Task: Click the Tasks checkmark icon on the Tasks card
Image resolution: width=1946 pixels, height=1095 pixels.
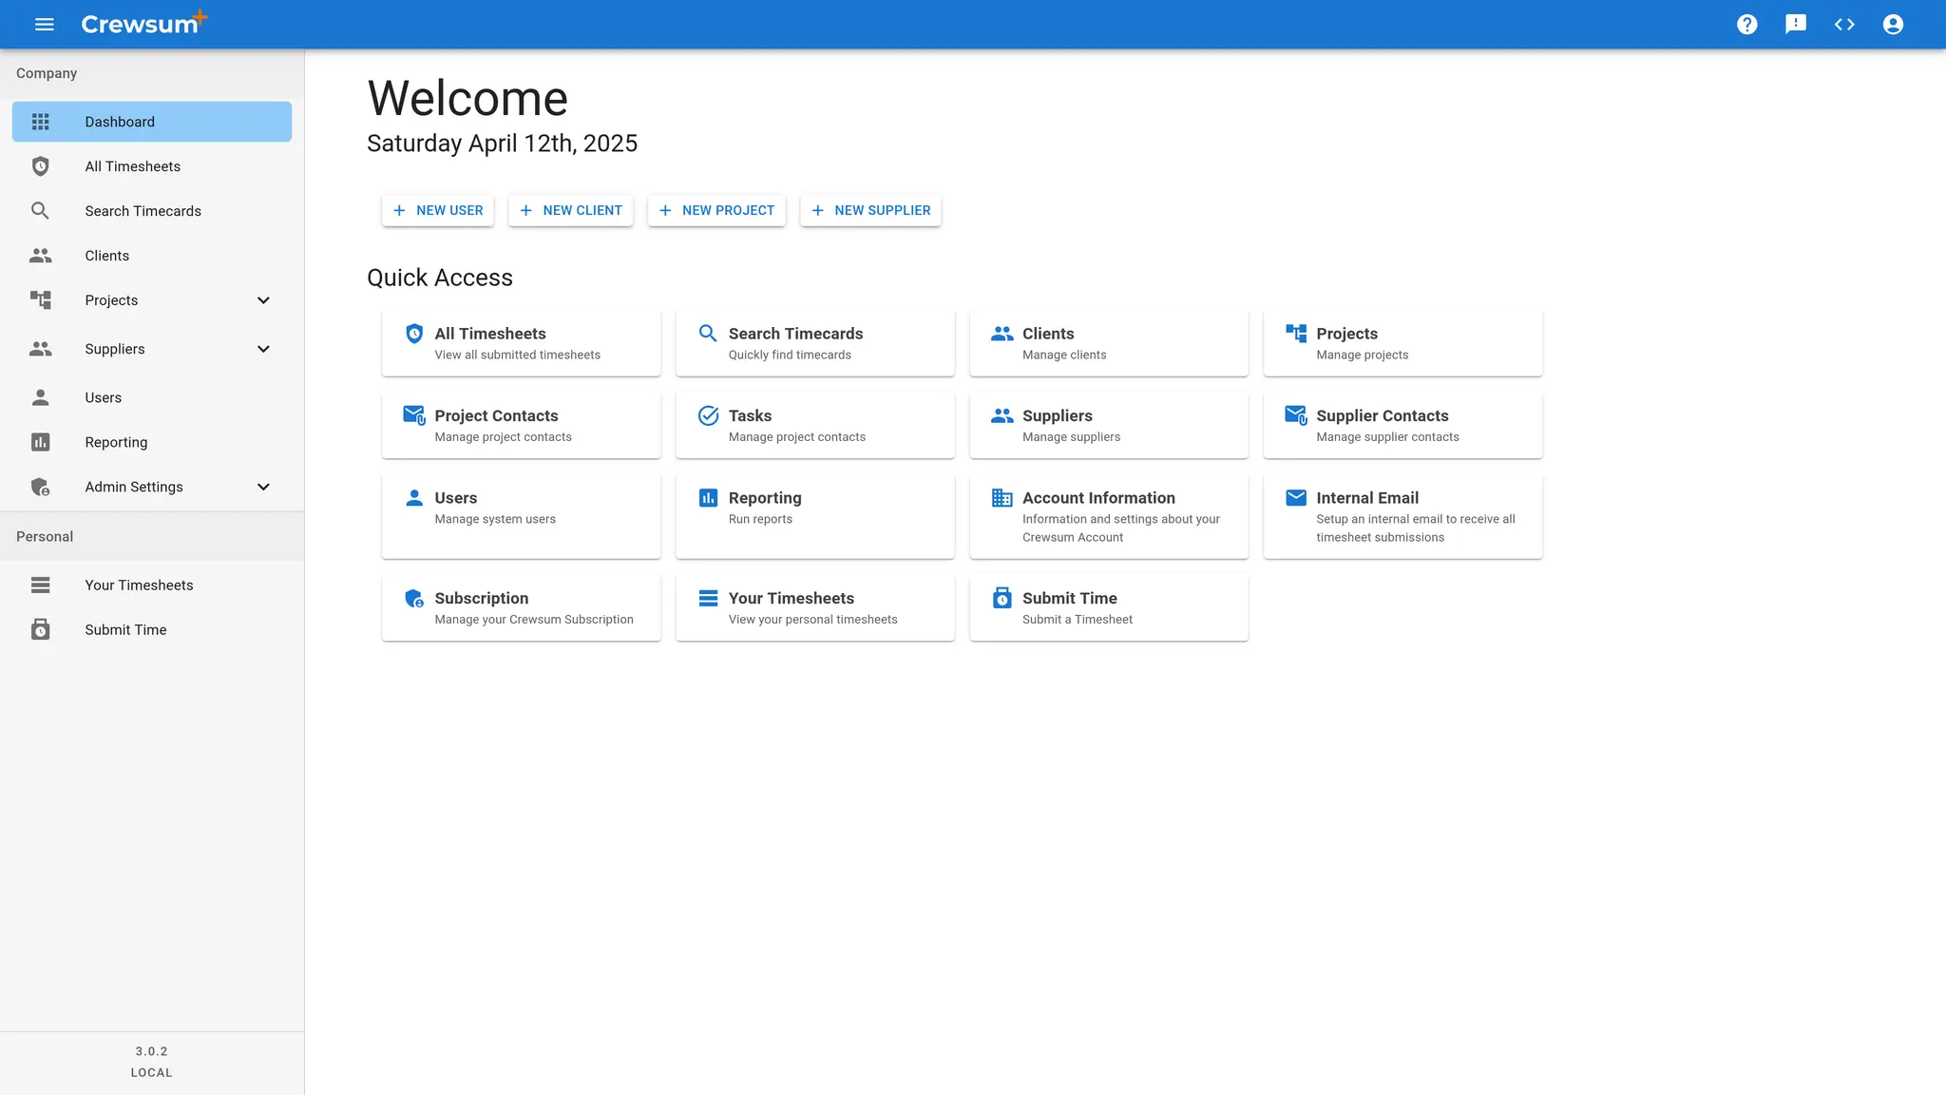Action: click(707, 415)
